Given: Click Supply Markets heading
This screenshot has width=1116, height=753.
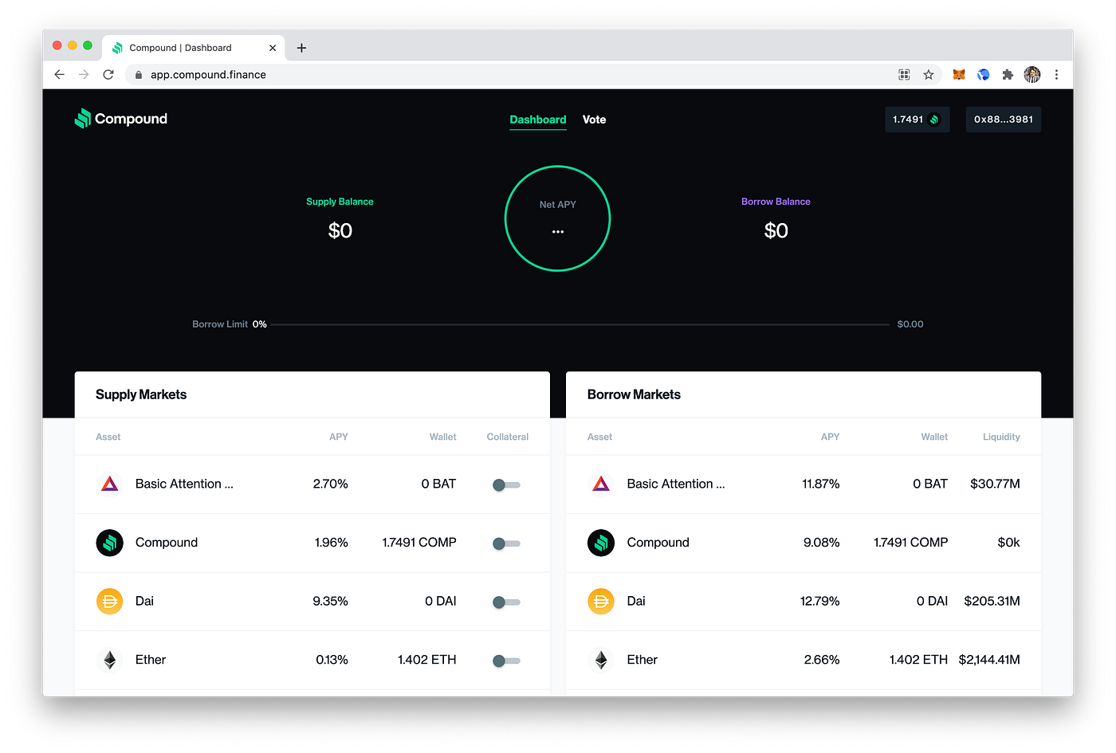Looking at the screenshot, I should (x=141, y=394).
